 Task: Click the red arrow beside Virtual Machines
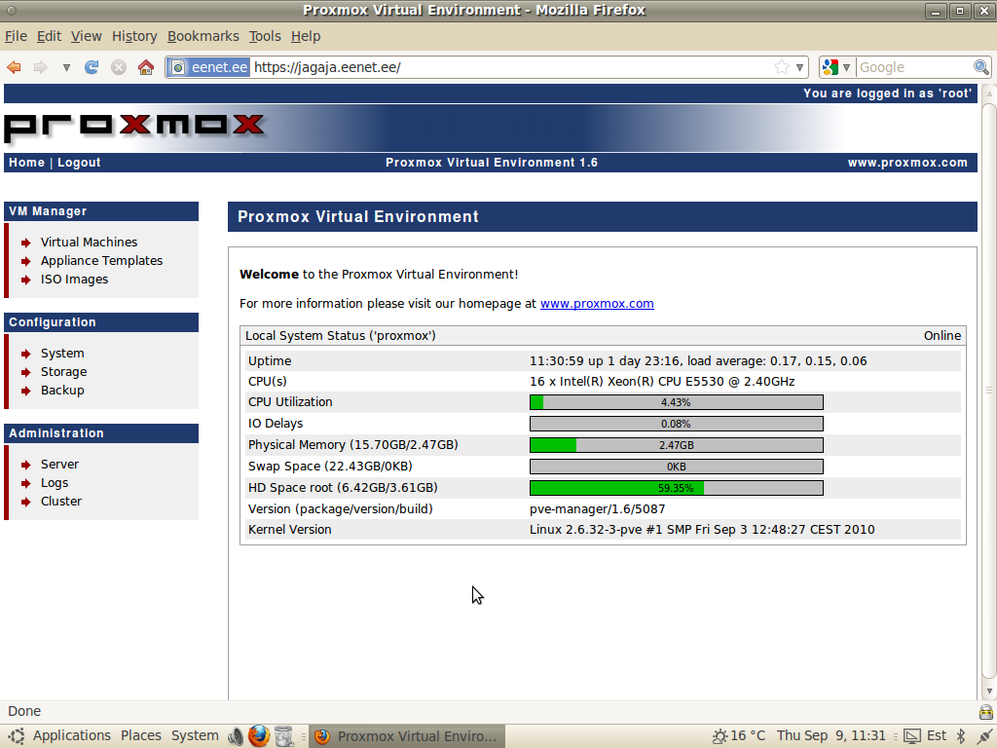26,243
